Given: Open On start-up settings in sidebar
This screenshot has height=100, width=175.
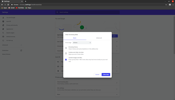Looking at the screenshot, I should click(10, 40).
